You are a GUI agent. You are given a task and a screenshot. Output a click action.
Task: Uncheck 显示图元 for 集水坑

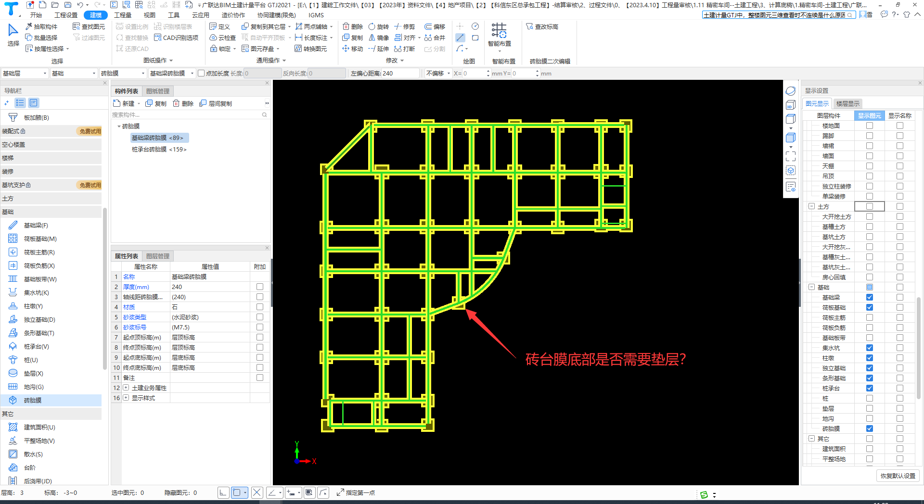point(870,348)
